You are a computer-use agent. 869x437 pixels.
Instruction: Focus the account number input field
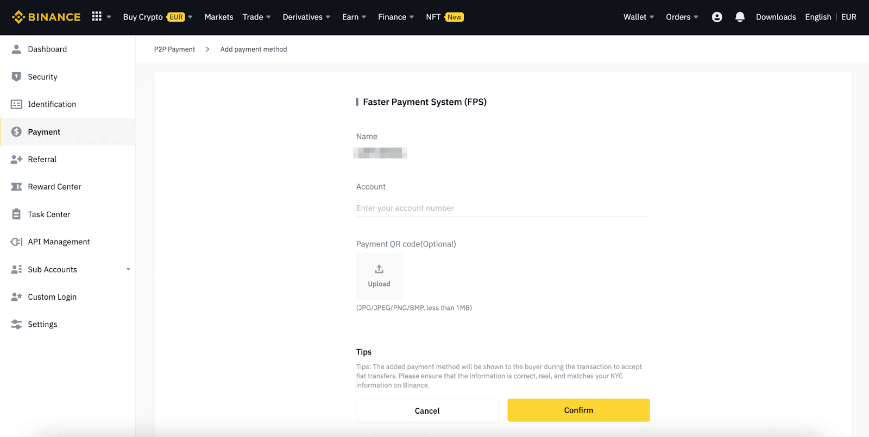pos(502,208)
